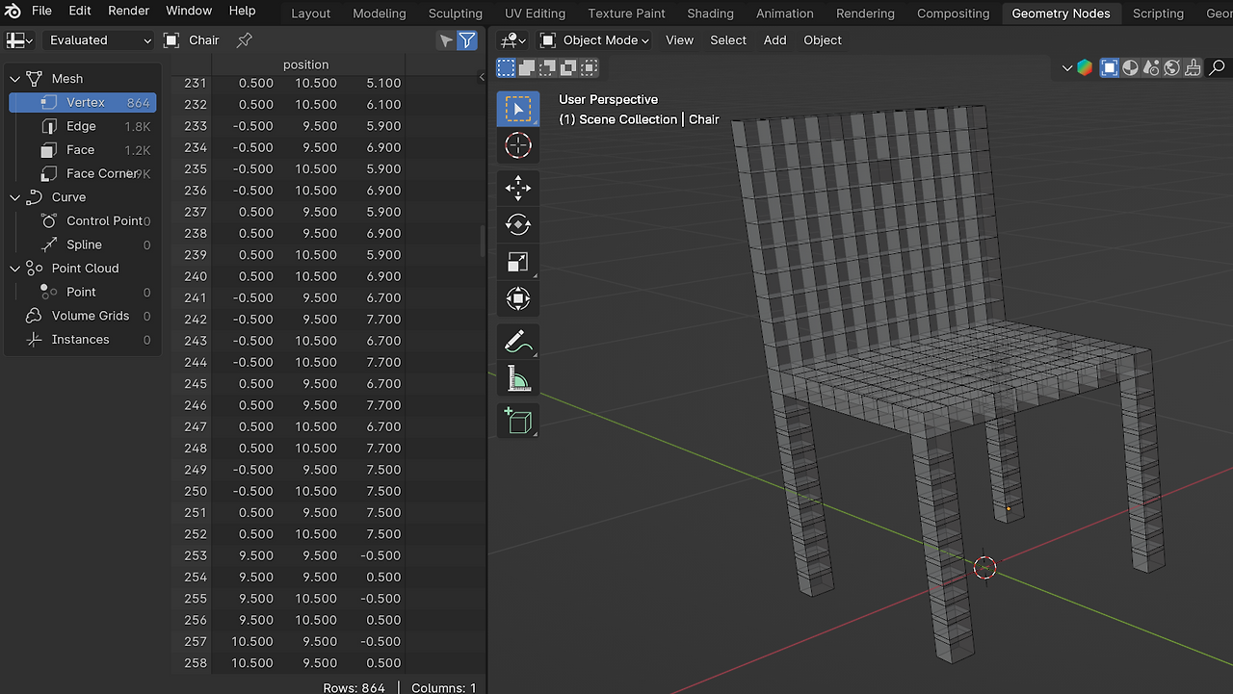Screen dimensions: 1233x694
Task: Select the Annotate pencil tool
Action: point(518,342)
